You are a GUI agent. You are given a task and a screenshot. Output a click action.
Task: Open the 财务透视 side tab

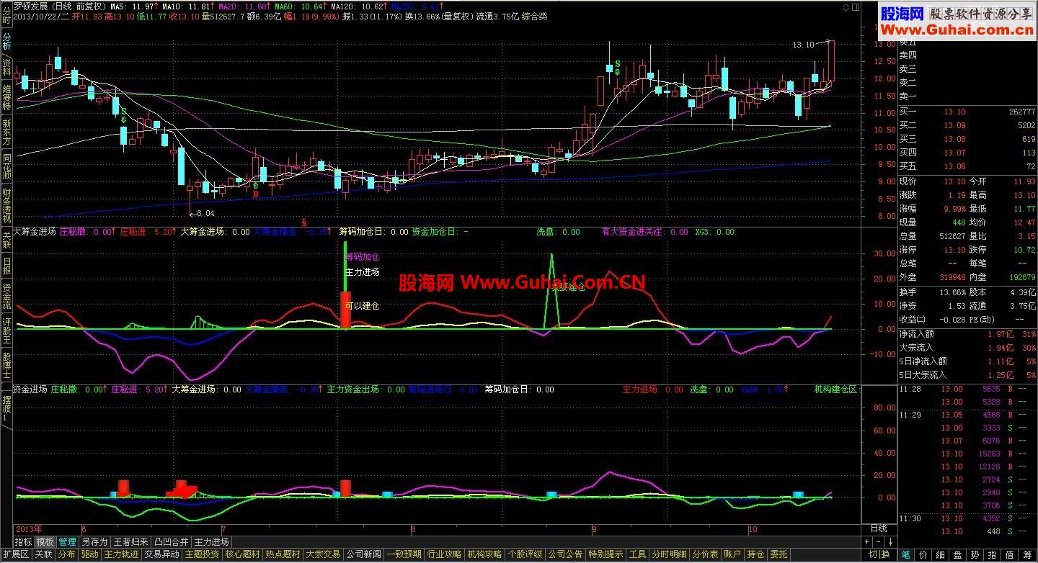click(x=6, y=206)
